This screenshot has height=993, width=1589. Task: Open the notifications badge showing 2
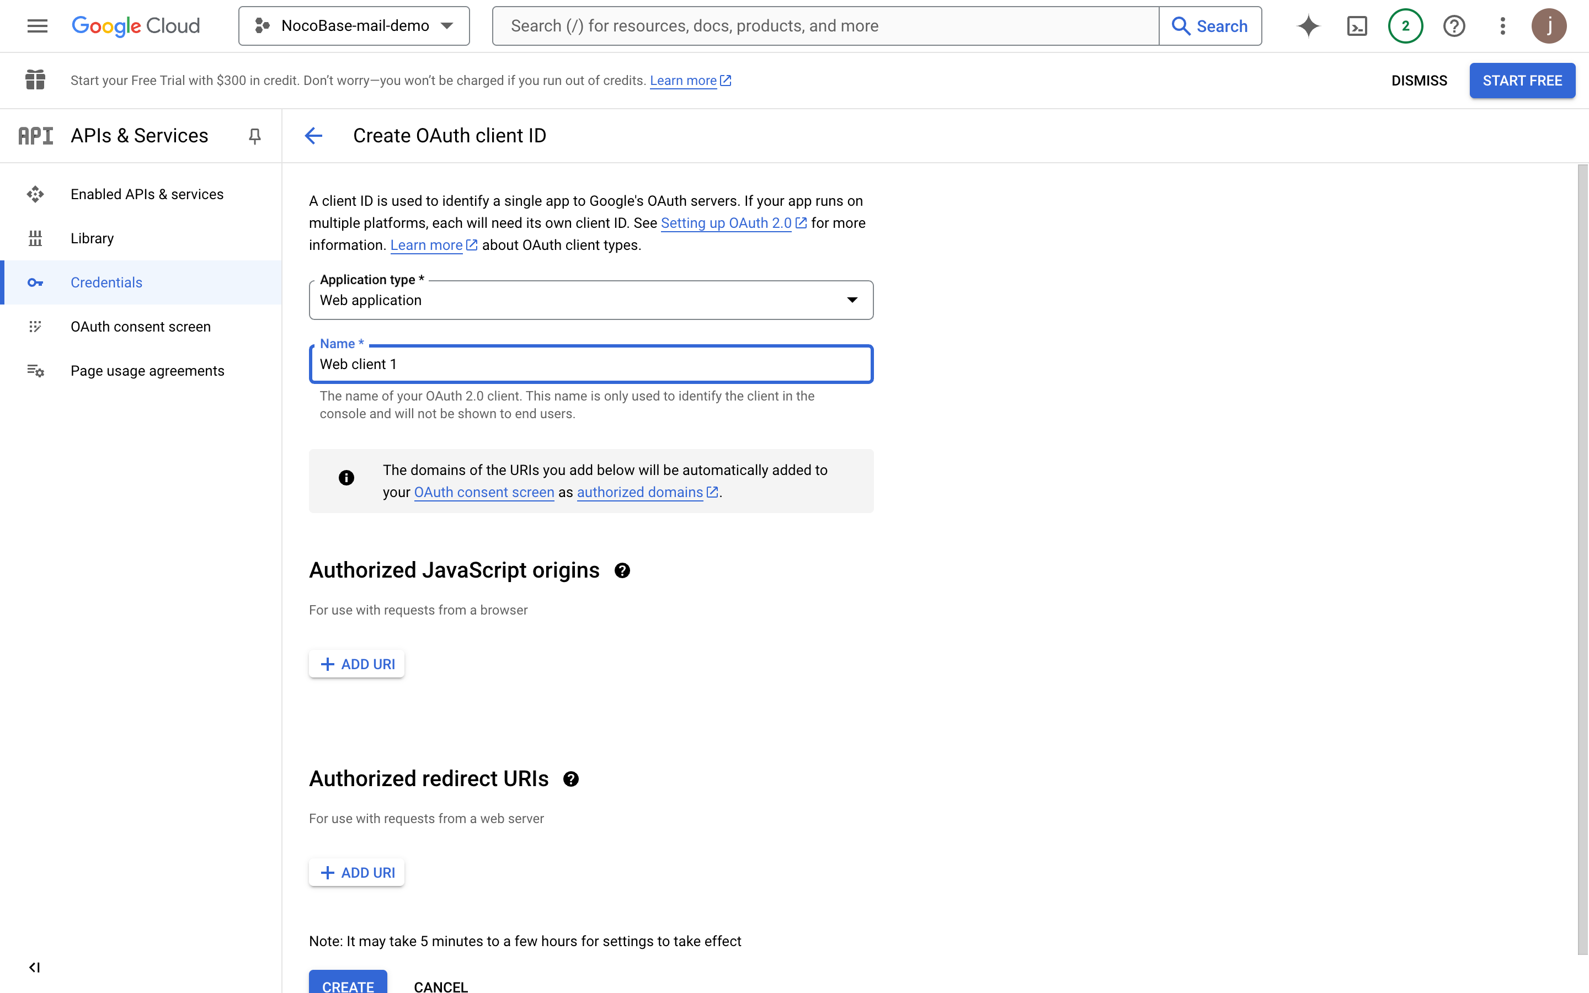(x=1405, y=25)
